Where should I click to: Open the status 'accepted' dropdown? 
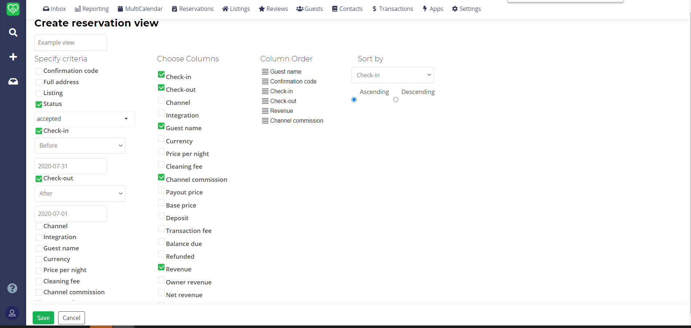(x=84, y=119)
